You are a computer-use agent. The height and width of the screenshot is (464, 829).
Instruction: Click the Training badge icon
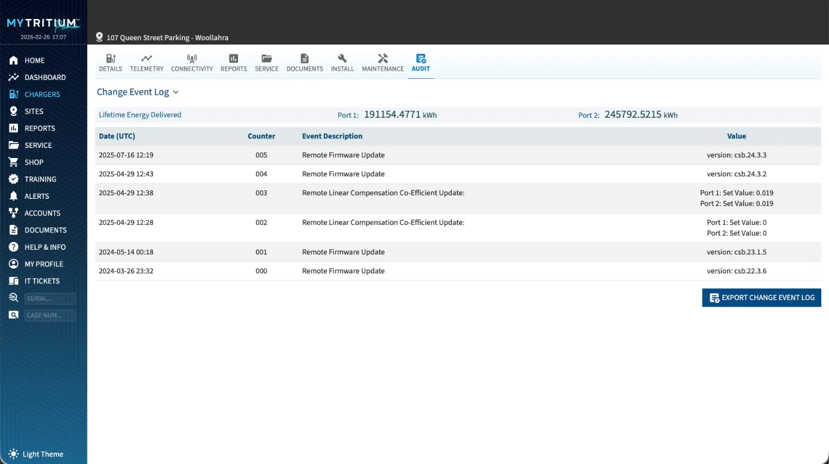(x=14, y=179)
